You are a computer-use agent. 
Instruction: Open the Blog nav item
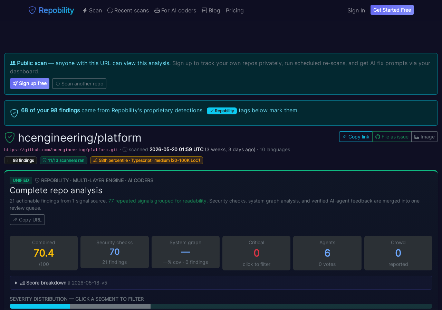pos(211,10)
